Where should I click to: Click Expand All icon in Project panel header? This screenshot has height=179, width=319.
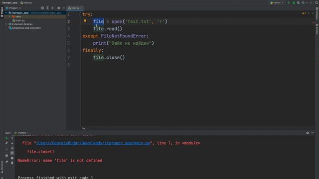point(47,8)
